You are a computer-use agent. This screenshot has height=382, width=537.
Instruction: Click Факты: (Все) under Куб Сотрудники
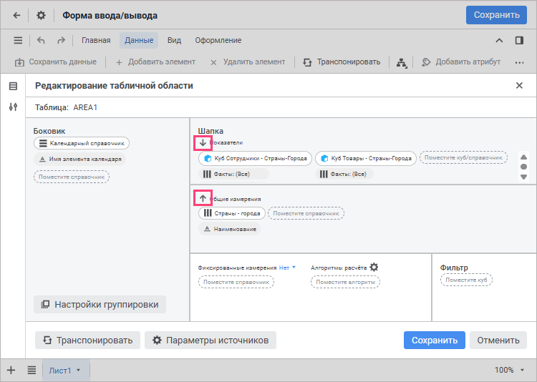coord(233,175)
